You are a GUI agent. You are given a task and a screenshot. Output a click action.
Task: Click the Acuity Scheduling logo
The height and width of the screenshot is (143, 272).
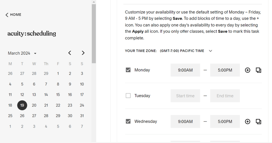(32, 34)
